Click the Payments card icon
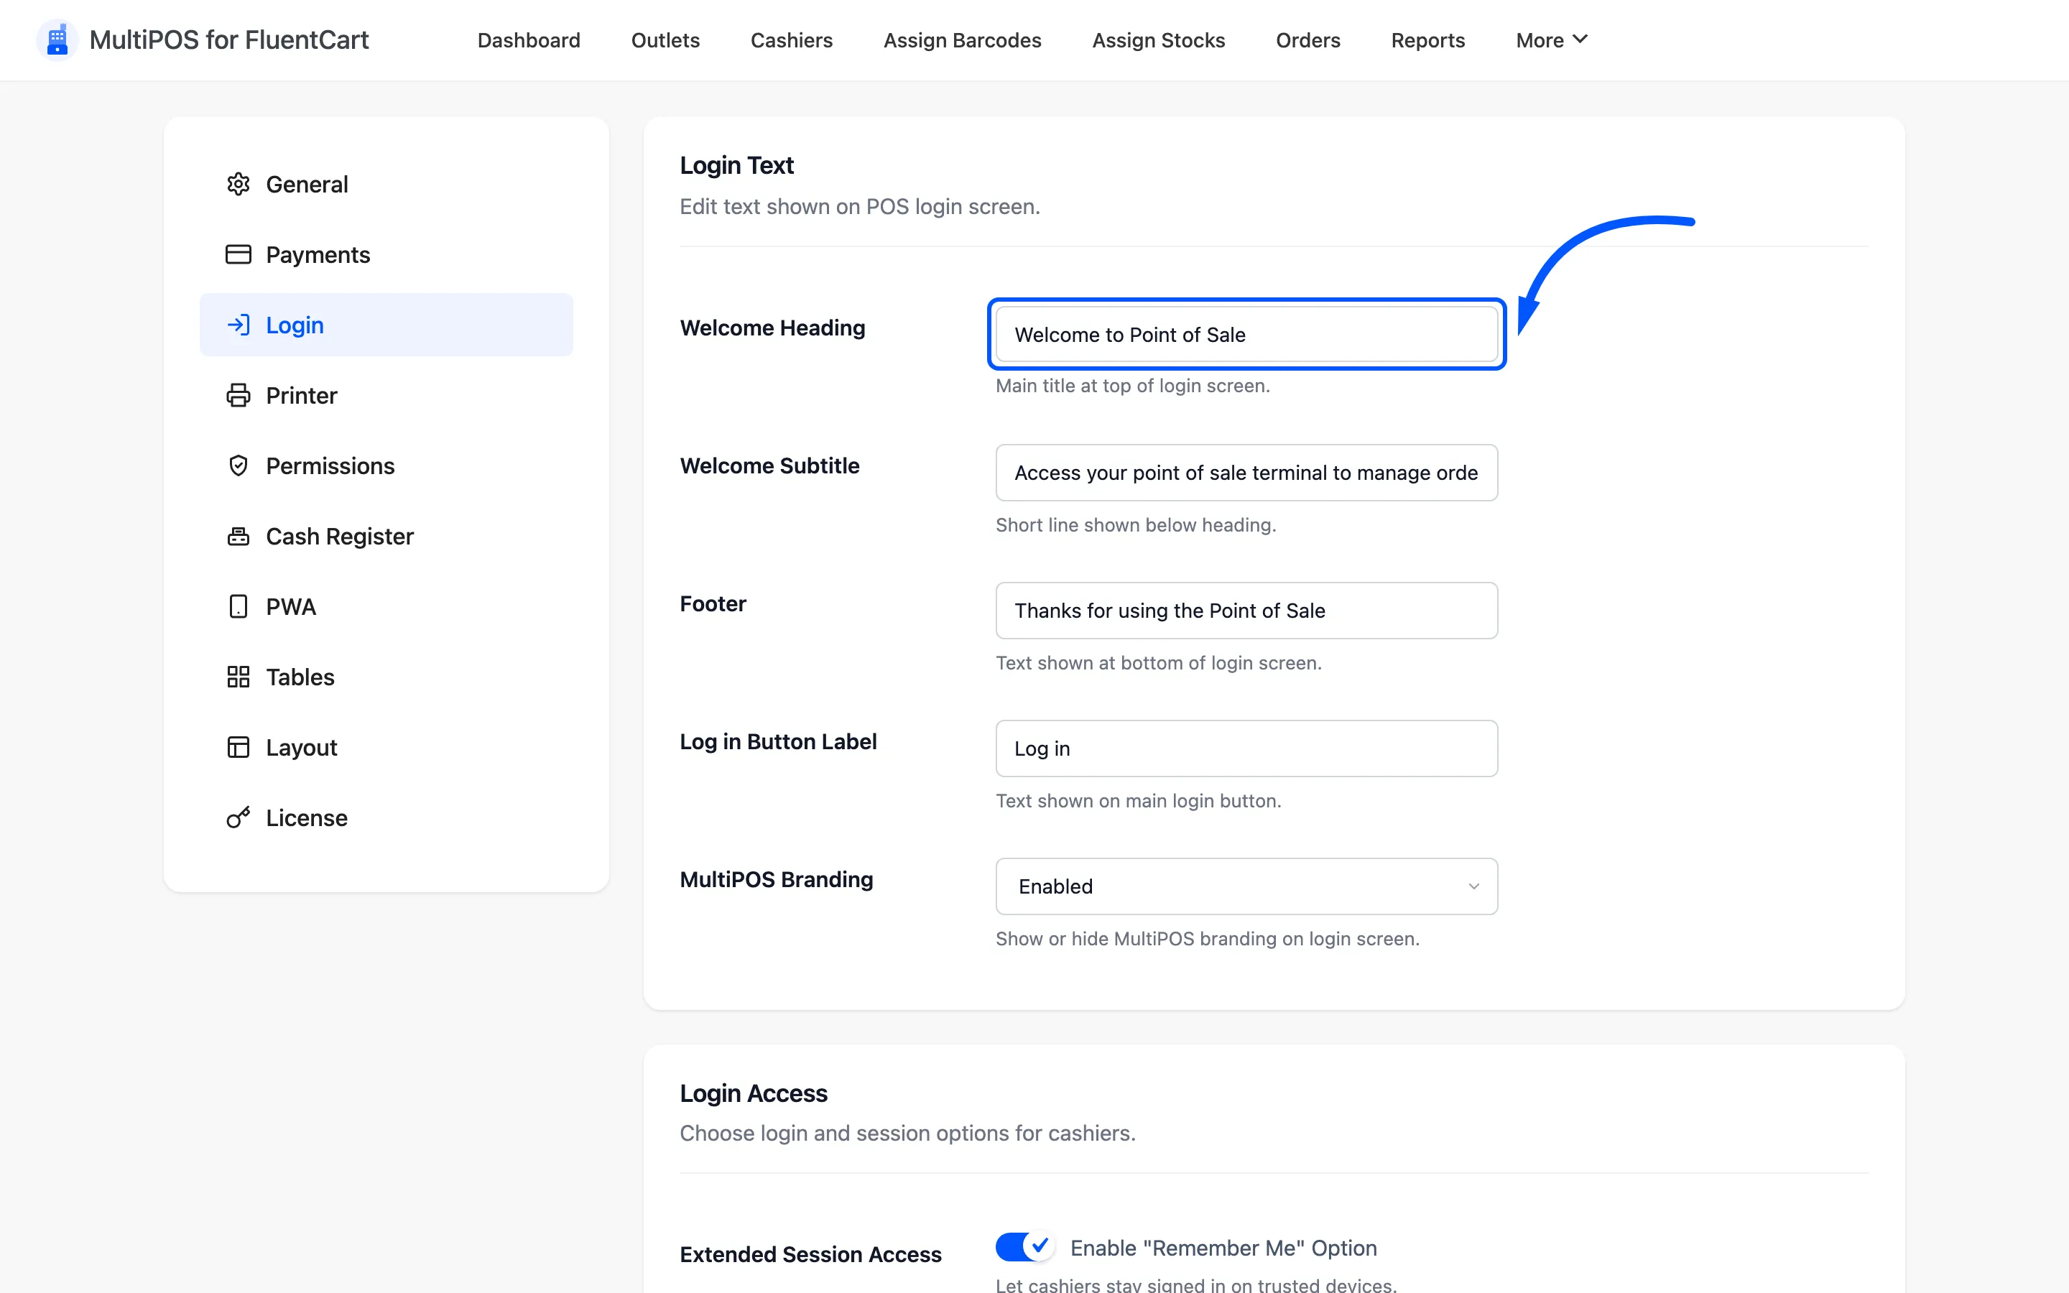2069x1293 pixels. point(238,254)
